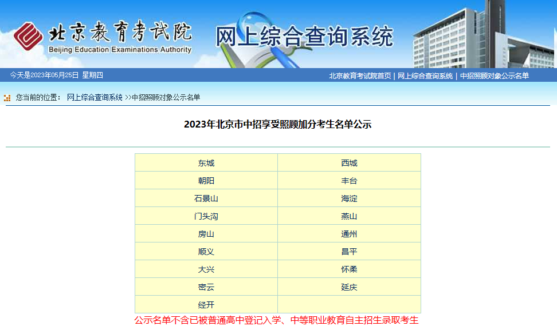557x334 pixels.
Task: Choose the 燕山 district link
Action: (349, 216)
